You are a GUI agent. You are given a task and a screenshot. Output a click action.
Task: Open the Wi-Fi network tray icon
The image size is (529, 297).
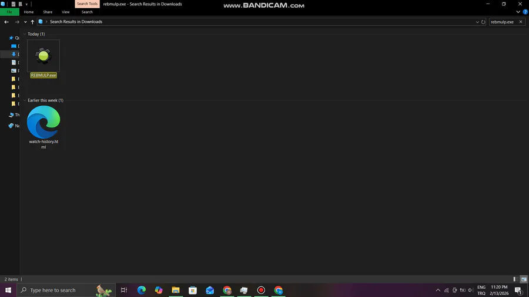pyautogui.click(x=446, y=290)
